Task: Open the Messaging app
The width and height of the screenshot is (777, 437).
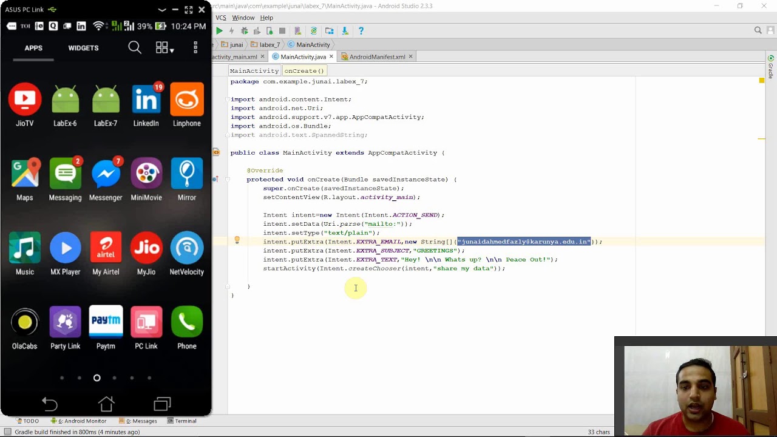Action: click(x=65, y=180)
